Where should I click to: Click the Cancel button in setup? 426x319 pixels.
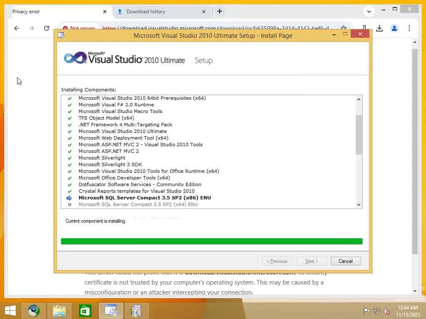(x=346, y=261)
